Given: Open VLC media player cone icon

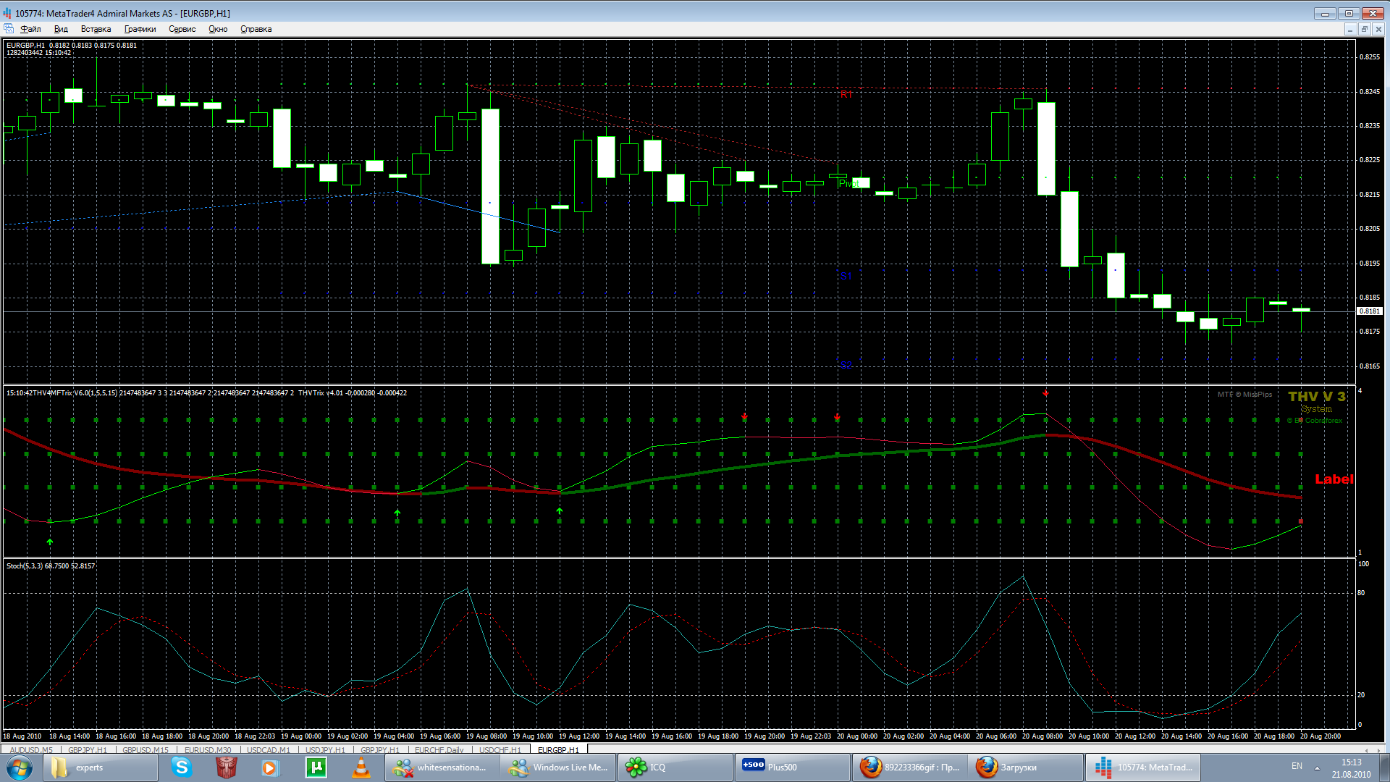Looking at the screenshot, I should coord(361,767).
